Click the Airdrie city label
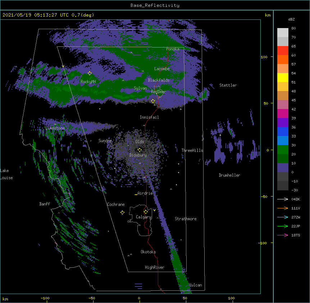This screenshot has width=310, height=303. [145, 193]
